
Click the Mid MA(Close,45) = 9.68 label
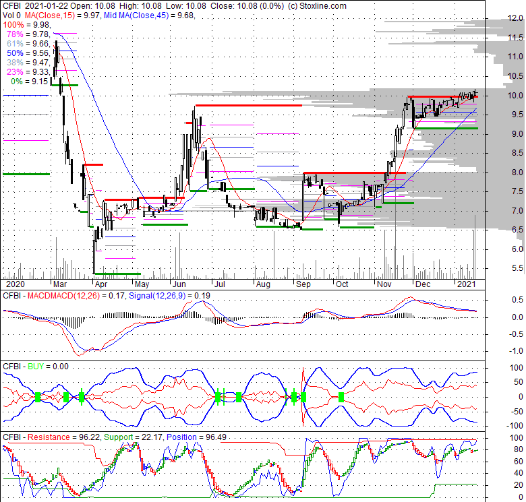pyautogui.click(x=150, y=15)
